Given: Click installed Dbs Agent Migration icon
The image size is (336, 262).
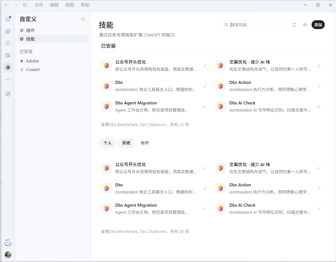Looking at the screenshot, I should tap(106, 106).
